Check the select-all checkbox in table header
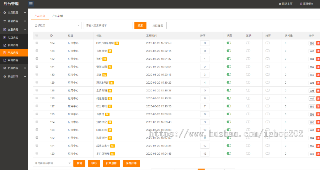The image size is (320, 170). 37,35
